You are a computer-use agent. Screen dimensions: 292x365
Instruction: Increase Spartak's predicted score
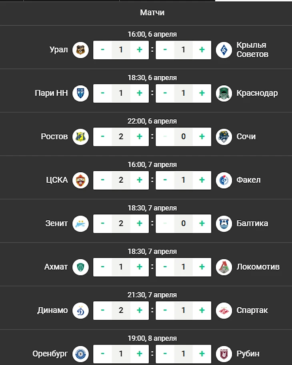[202, 311]
